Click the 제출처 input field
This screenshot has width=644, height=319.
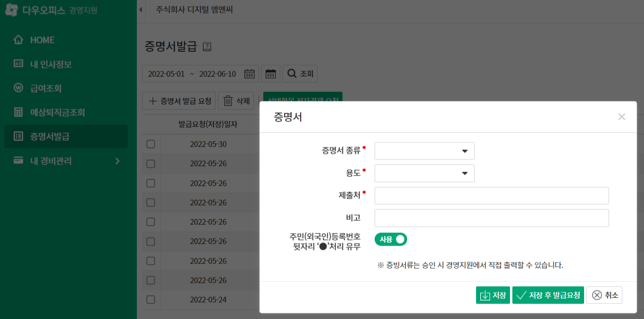point(491,196)
